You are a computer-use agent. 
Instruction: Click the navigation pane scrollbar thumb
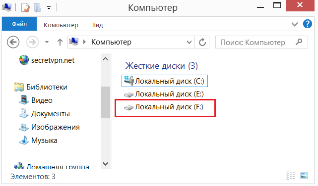pos(106,102)
